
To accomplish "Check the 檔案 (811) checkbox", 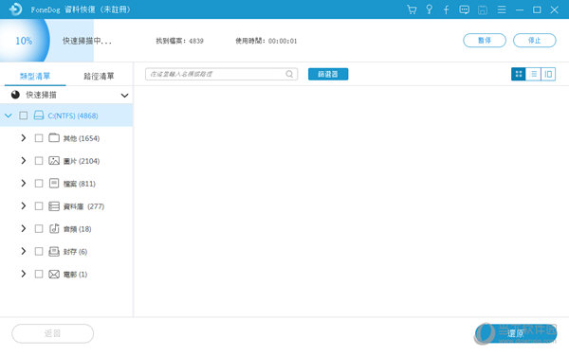I will click(39, 184).
